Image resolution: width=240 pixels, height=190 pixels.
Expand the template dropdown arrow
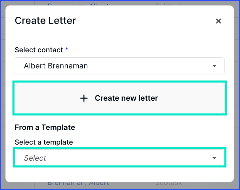click(x=214, y=158)
